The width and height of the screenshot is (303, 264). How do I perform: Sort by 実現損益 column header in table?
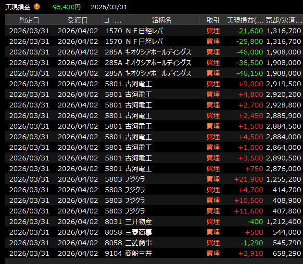pyautogui.click(x=245, y=20)
